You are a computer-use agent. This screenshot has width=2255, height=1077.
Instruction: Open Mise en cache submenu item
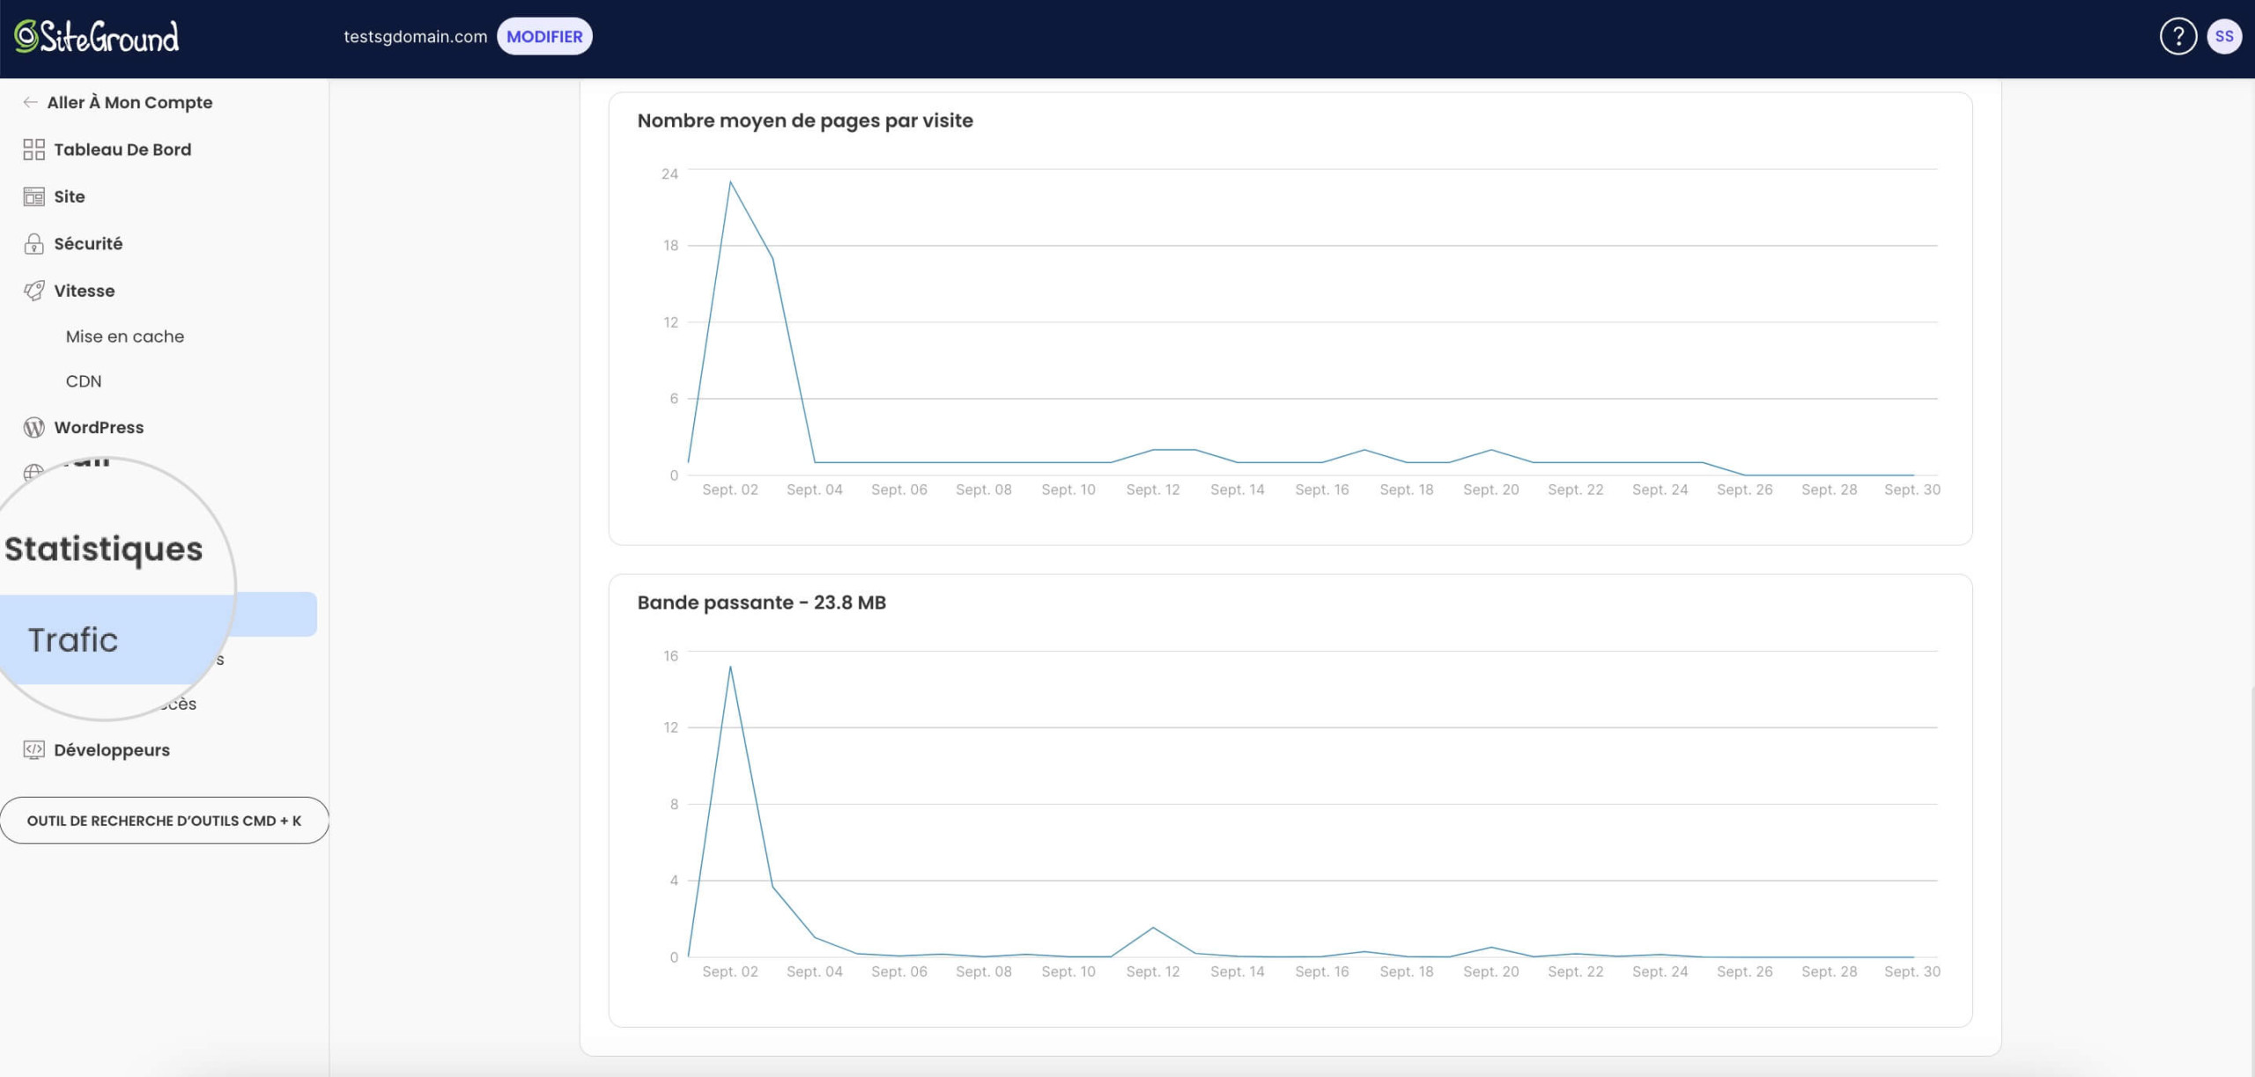point(125,336)
